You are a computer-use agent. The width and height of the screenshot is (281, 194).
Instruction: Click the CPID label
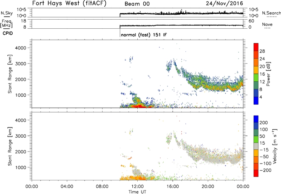[8, 33]
